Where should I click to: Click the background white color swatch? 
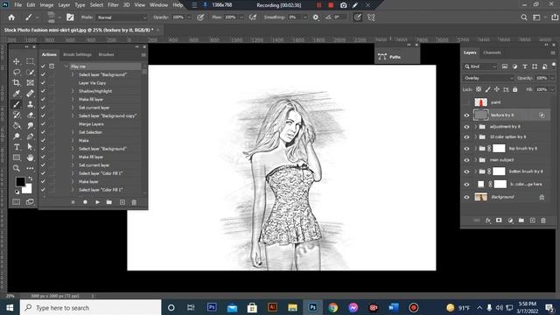pos(28,189)
